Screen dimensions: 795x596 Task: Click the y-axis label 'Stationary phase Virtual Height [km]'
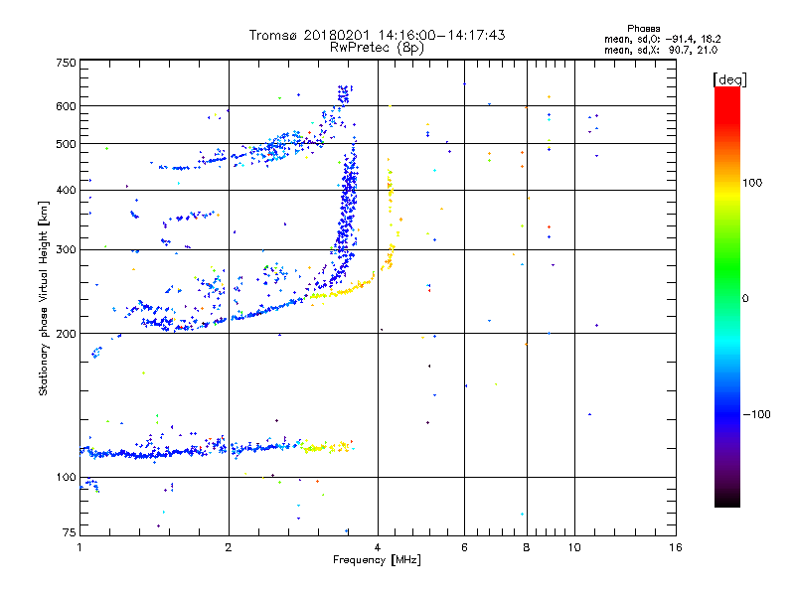[x=43, y=298]
